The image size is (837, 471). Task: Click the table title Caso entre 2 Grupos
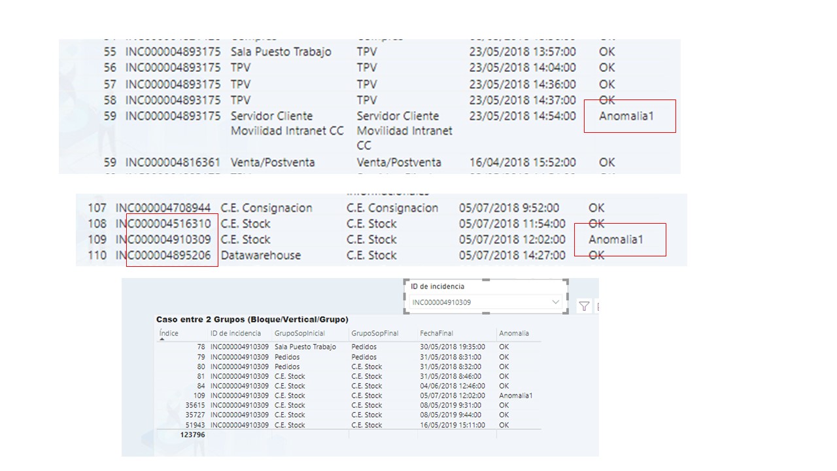pos(252,319)
